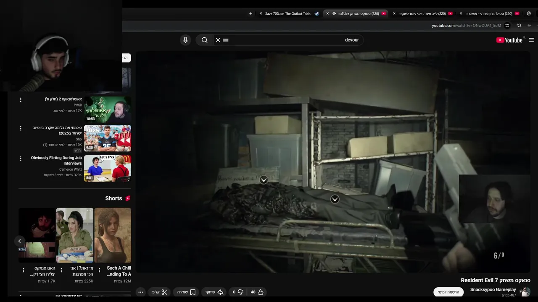Image resolution: width=538 pixels, height=302 pixels.
Task: Open options for אאוטלסטנאקס 2 video
Action: coord(21,100)
